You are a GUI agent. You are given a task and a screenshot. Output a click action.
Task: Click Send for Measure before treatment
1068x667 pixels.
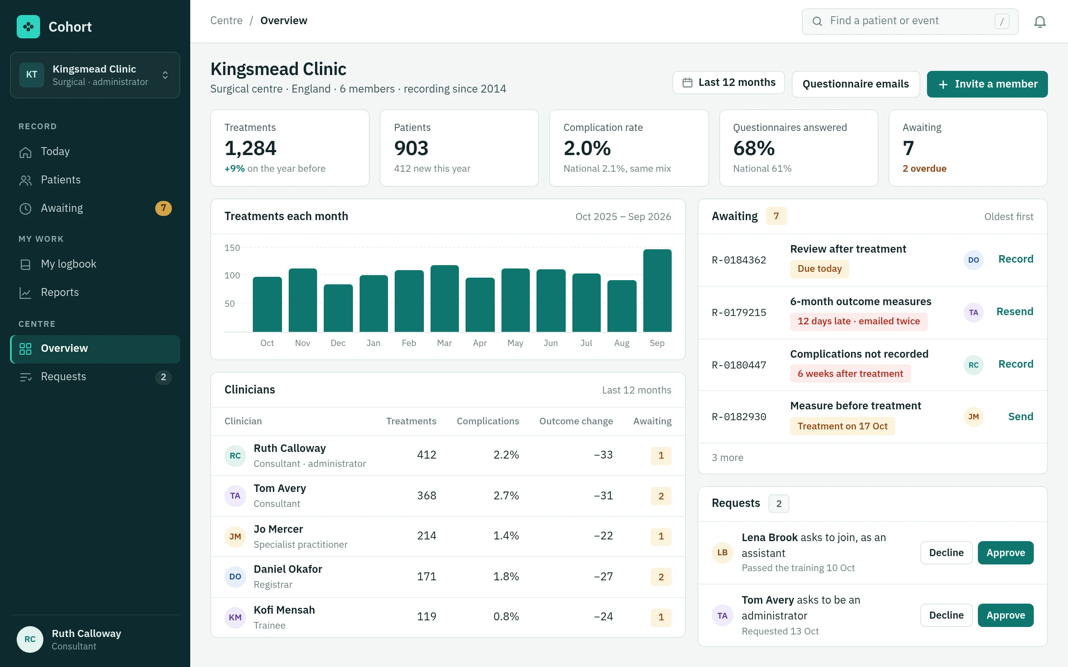[x=1020, y=417]
